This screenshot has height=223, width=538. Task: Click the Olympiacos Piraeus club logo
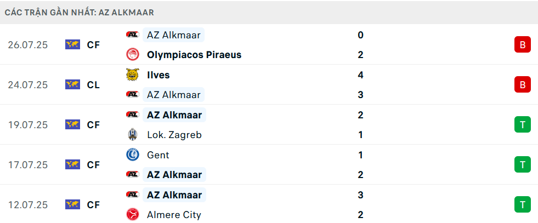tap(132, 55)
